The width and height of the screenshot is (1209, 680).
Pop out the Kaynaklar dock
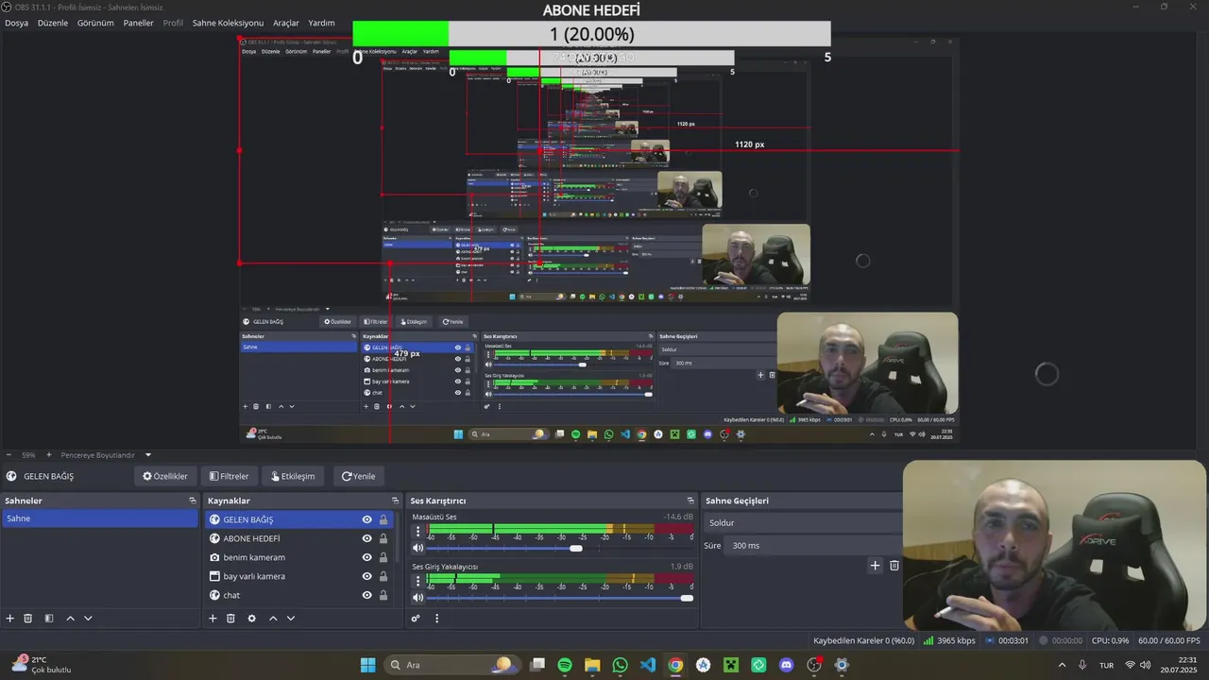(x=396, y=501)
